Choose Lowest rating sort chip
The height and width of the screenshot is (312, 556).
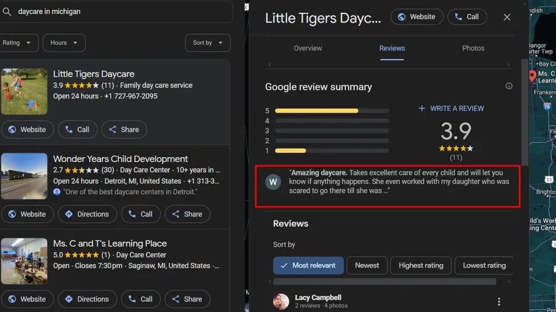tap(484, 265)
